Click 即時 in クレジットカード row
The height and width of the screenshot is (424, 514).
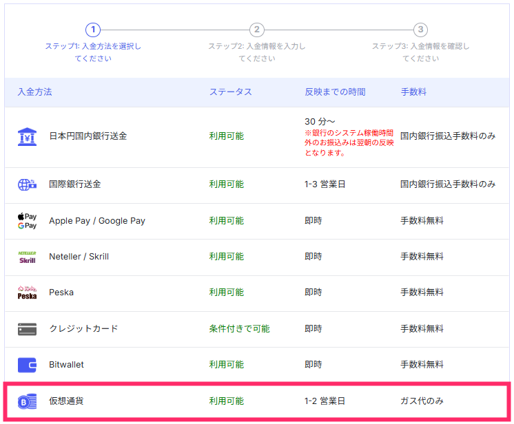tap(313, 328)
